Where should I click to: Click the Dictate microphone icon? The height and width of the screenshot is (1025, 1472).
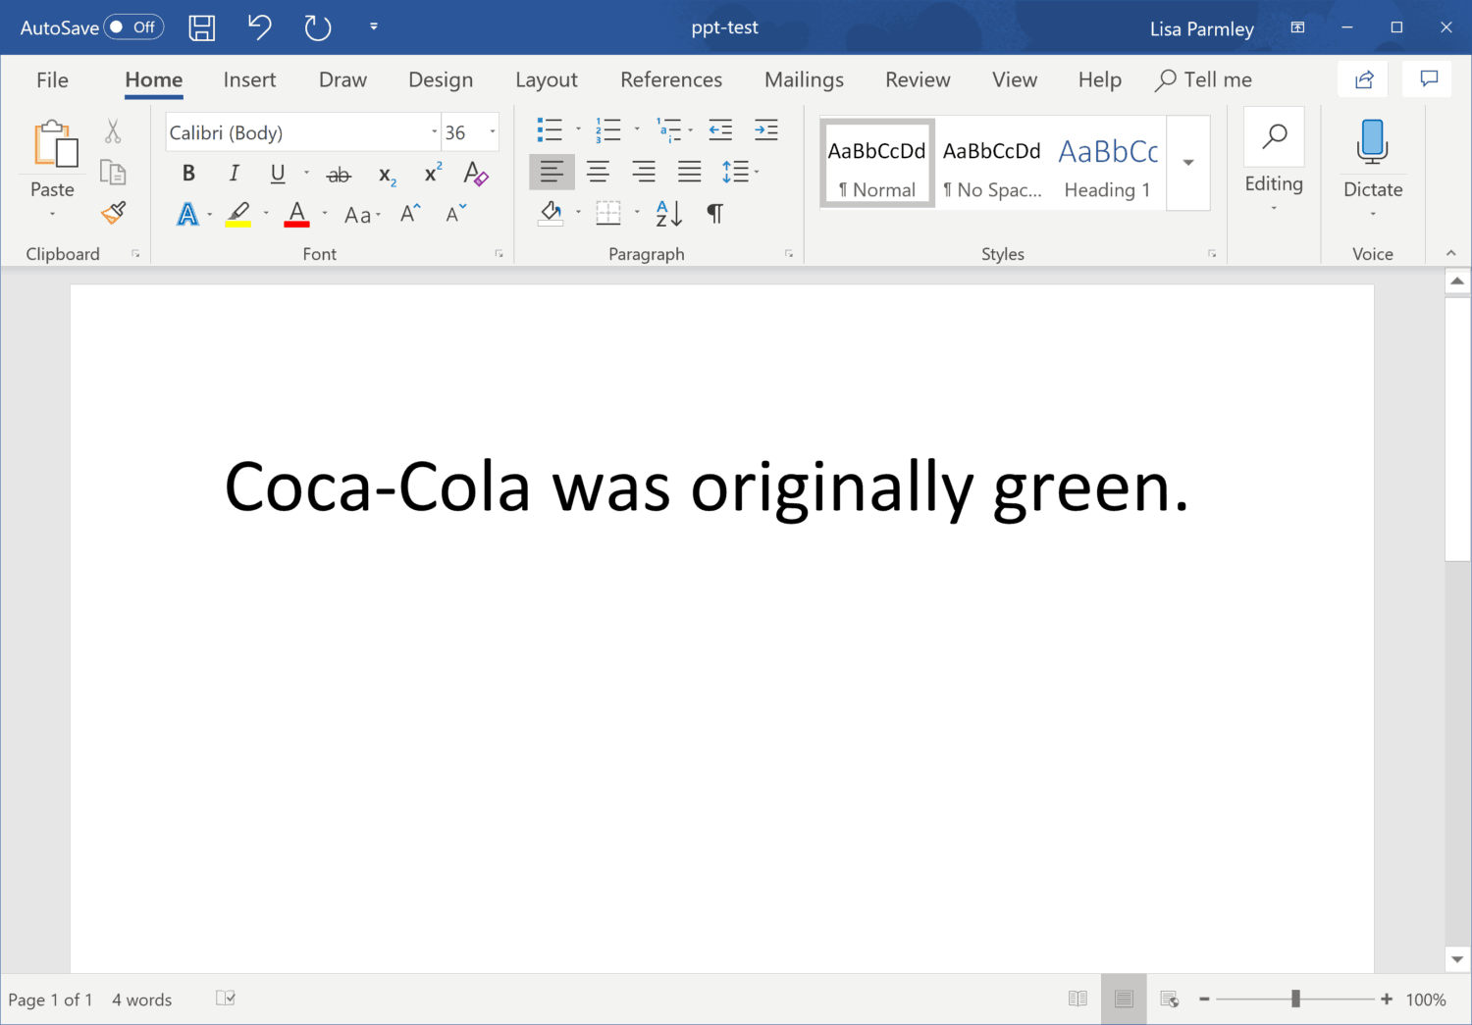coord(1372,141)
